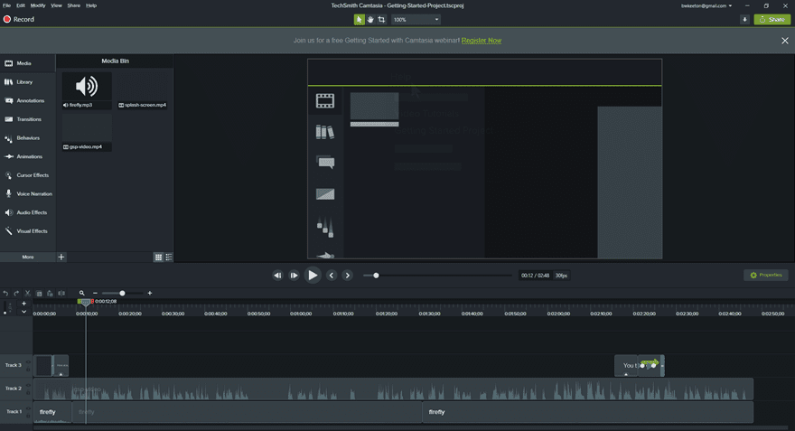Click the green Share button
The width and height of the screenshot is (795, 431).
pos(772,19)
